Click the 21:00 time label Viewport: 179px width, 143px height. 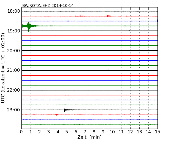[x=13, y=70]
